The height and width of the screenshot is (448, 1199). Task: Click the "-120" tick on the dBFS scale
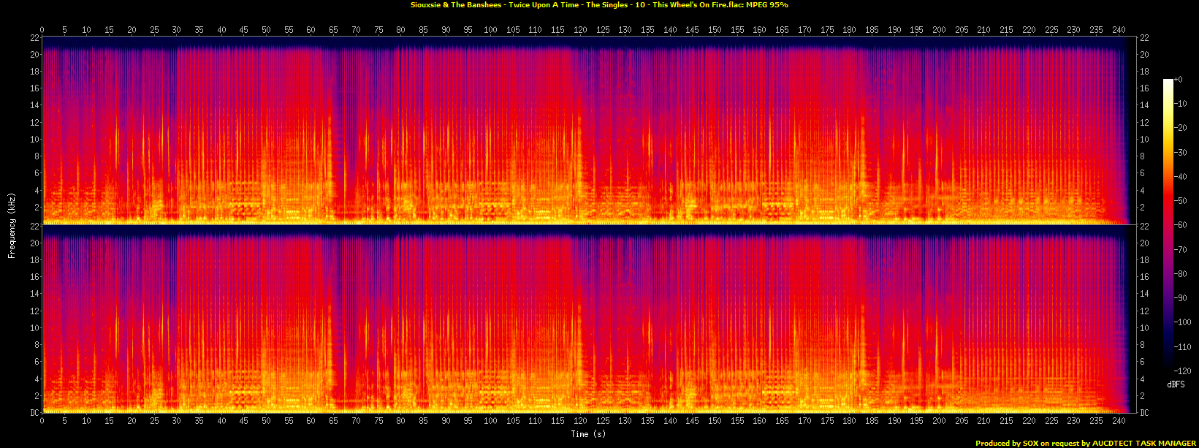coord(1182,371)
